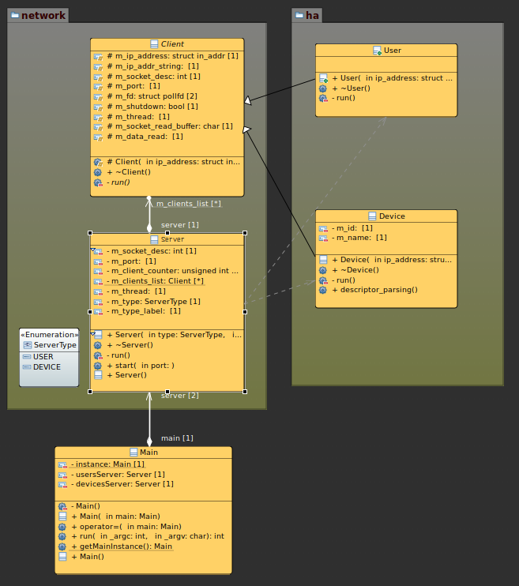Click the icon beside Server m_port attribute

98,261
